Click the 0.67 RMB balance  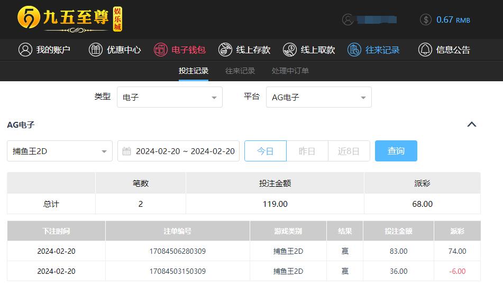pos(453,20)
